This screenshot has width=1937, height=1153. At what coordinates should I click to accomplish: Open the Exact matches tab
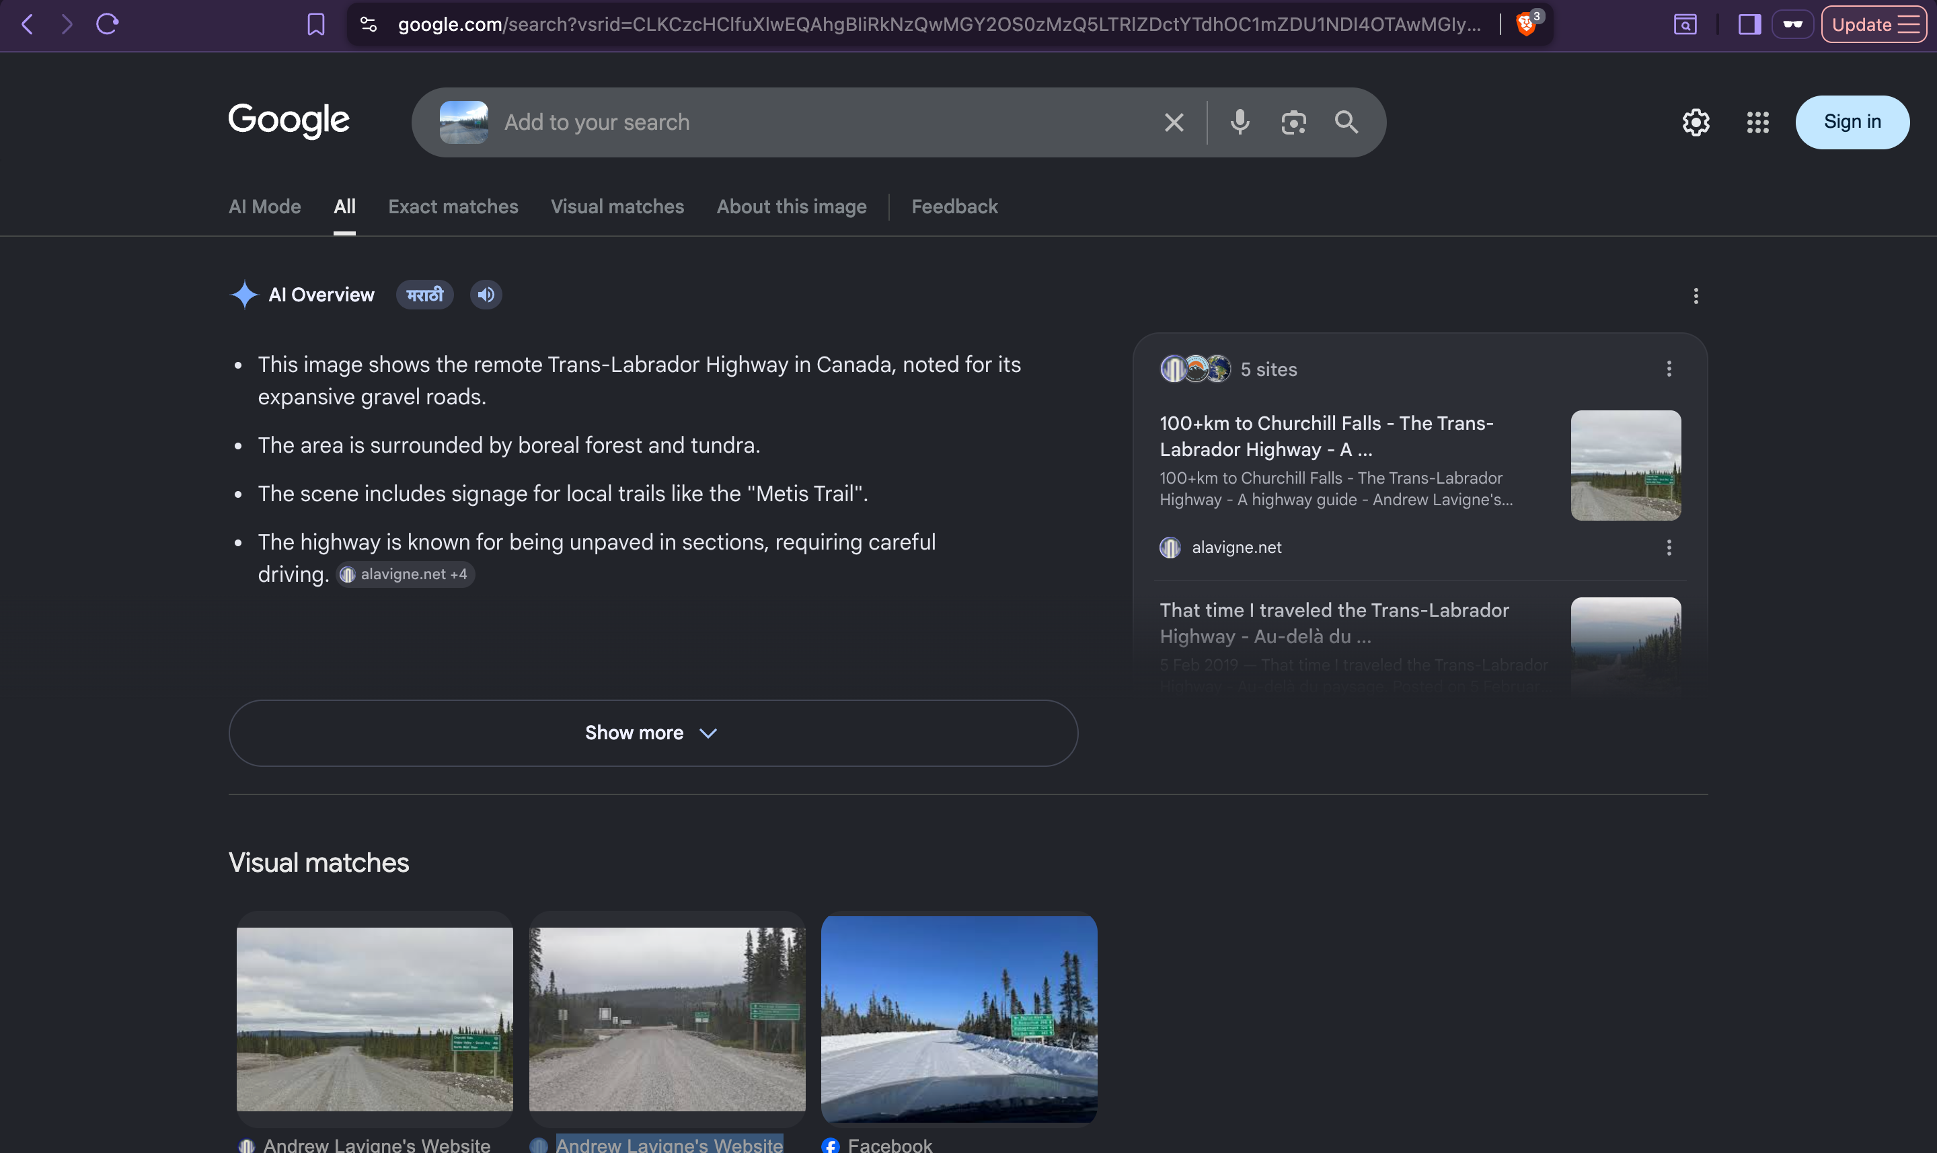click(x=453, y=207)
